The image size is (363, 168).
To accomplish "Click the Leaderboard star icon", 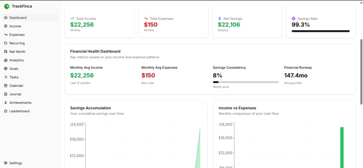I will (x=6, y=111).
